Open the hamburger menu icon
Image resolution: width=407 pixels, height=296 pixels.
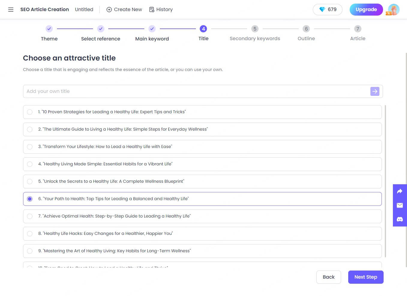tap(11, 10)
